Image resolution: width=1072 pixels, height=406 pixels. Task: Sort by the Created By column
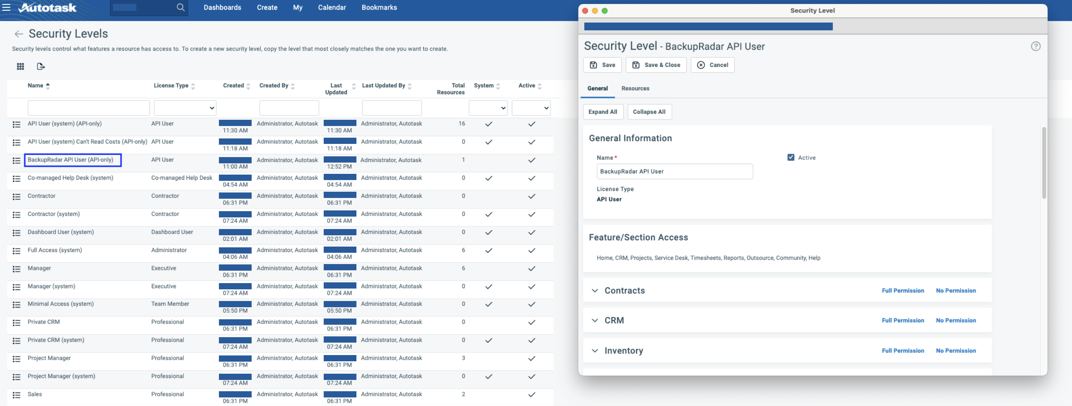293,86
